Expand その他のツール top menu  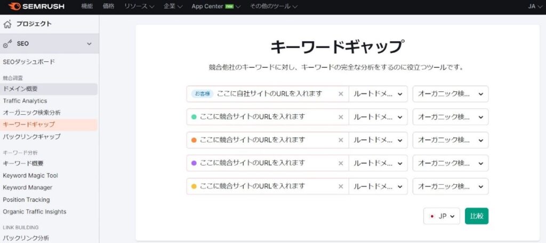(x=274, y=6)
